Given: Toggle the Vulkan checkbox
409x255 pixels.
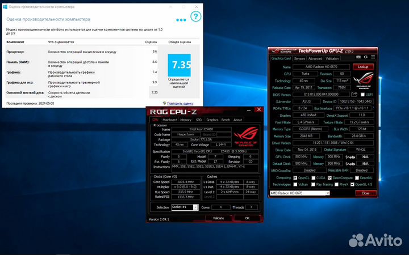Looking at the screenshot, I should tap(296, 184).
